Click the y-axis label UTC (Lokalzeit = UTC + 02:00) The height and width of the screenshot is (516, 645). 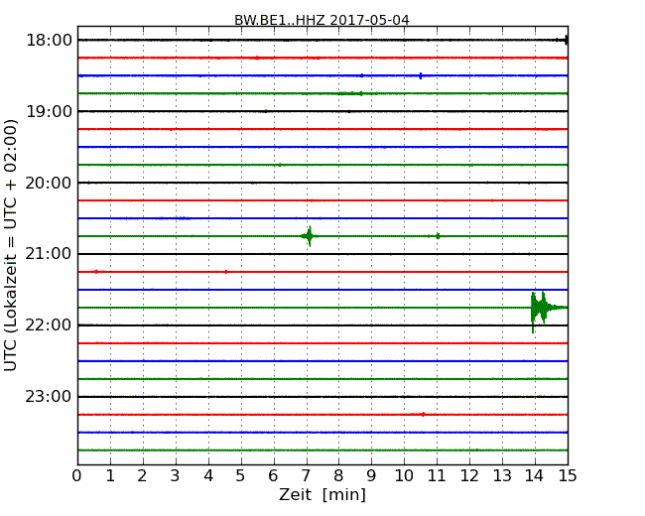(x=11, y=246)
